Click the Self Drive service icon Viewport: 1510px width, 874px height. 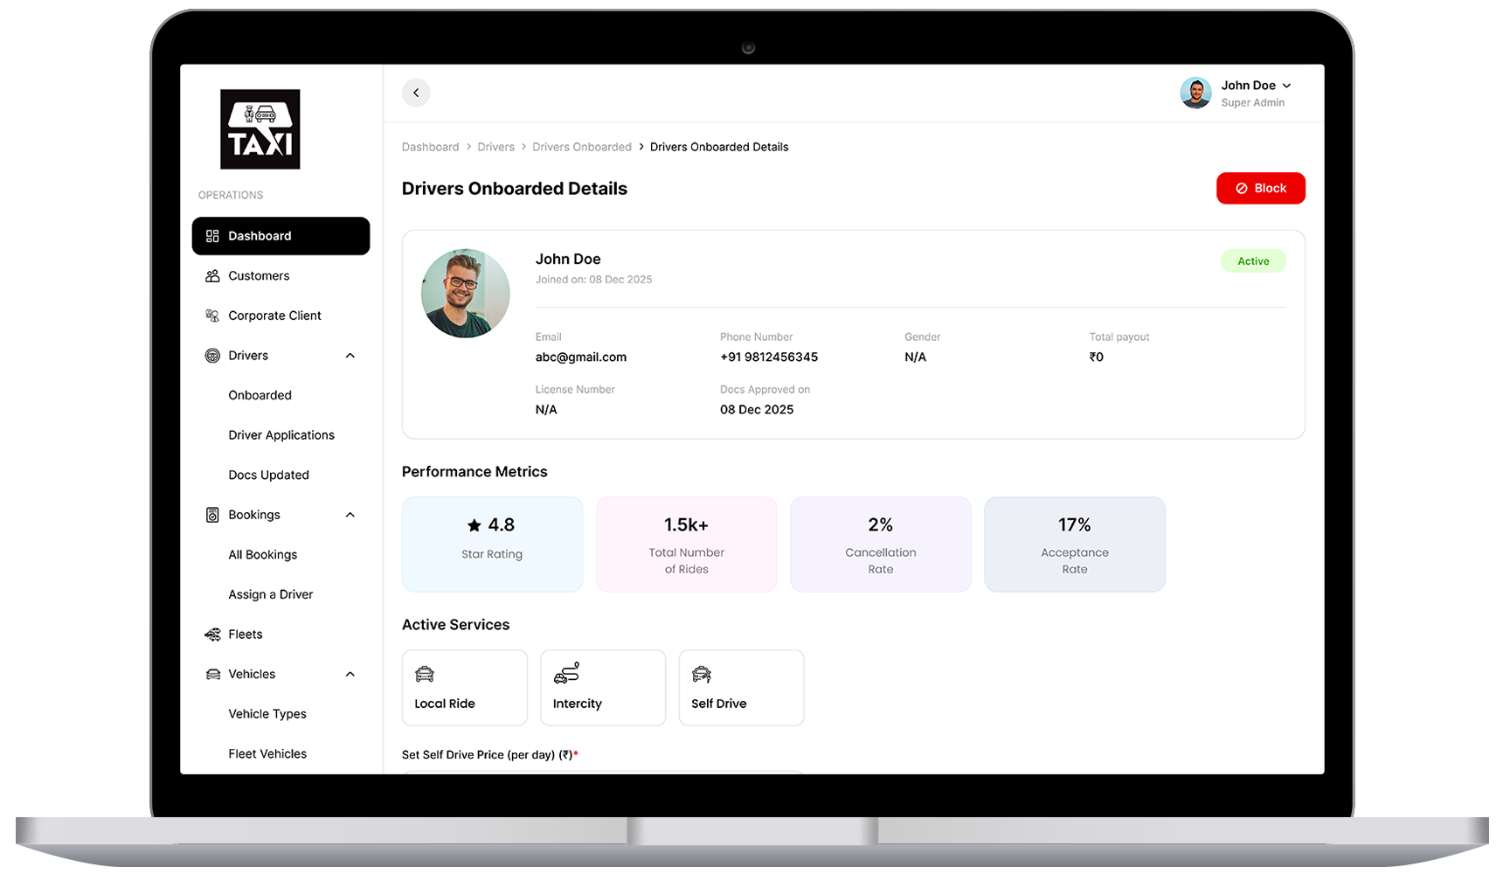click(x=703, y=675)
